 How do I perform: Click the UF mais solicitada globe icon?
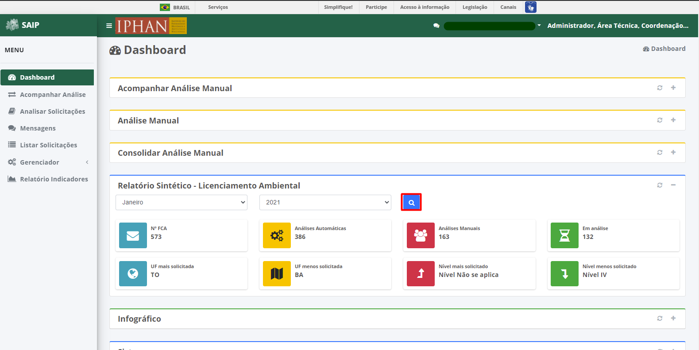(x=133, y=273)
